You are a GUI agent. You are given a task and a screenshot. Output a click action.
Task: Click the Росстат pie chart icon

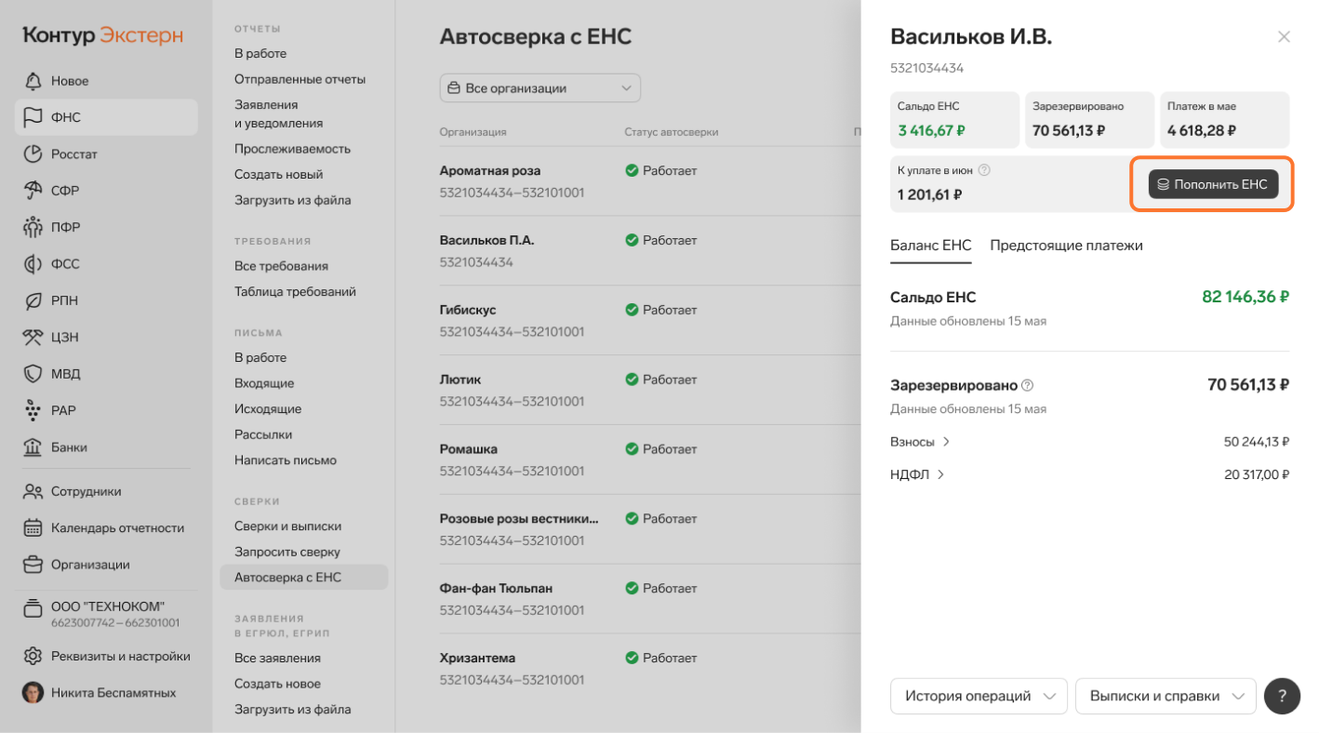pyautogui.click(x=33, y=154)
